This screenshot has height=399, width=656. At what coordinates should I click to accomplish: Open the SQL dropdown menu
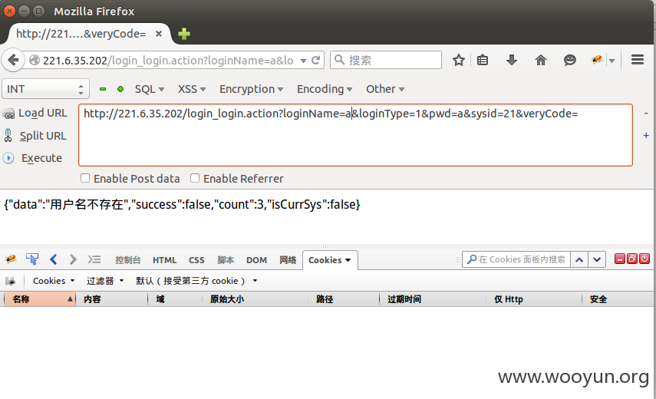[150, 89]
